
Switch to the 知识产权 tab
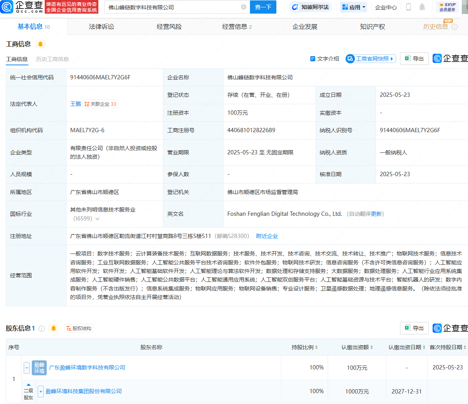[x=372, y=26]
